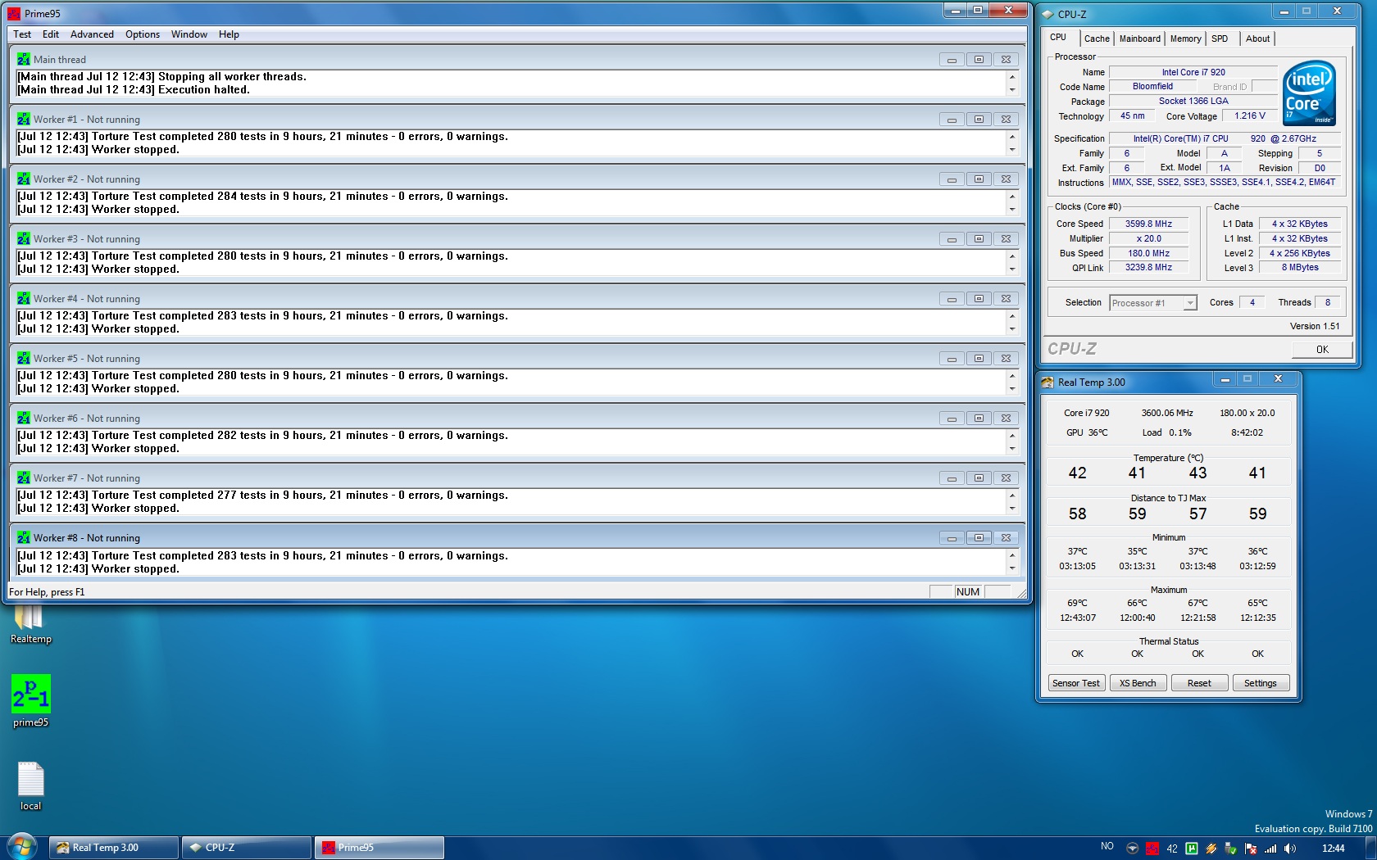1377x860 pixels.
Task: Open the Processor #1 selection dropdown
Action: tap(1153, 303)
